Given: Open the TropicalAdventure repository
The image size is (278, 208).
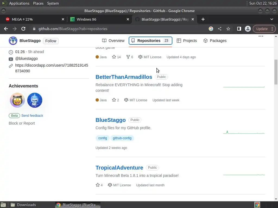Looking at the screenshot, I should coord(119,168).
